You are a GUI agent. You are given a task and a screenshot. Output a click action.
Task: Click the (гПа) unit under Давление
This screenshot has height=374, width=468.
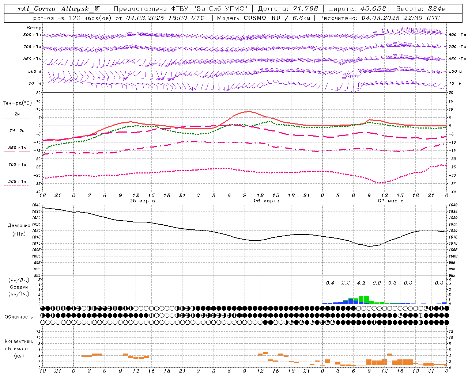tap(19, 234)
